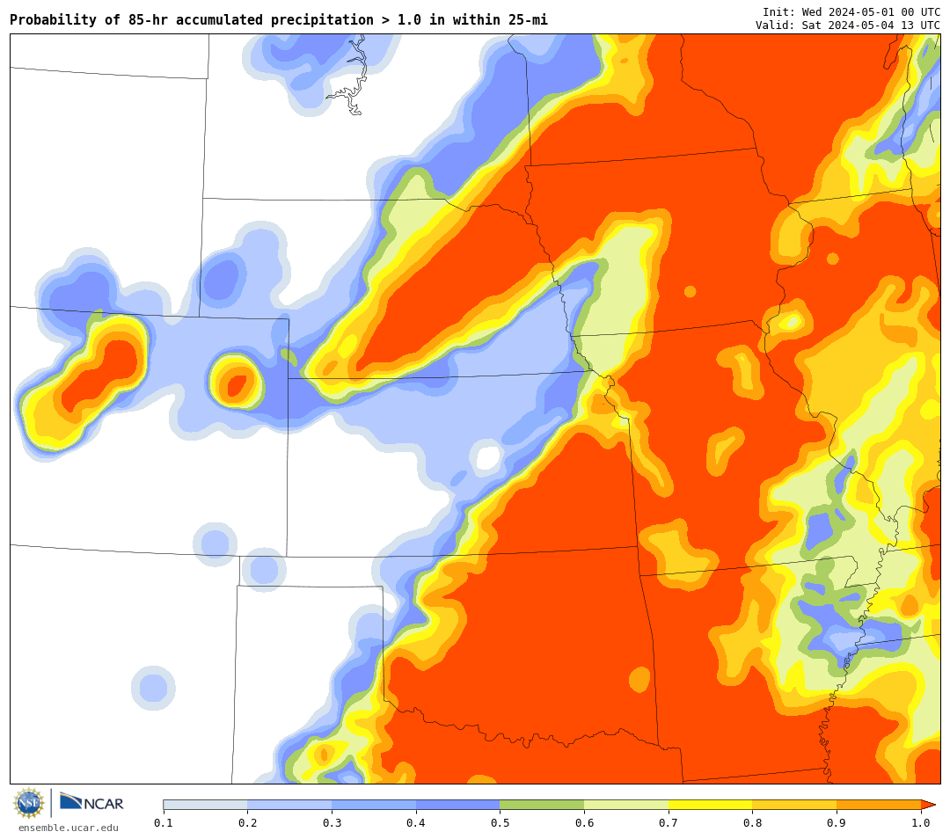
Task: Click the 0.7–0.8 bright yellow colorbar segment
Action: (x=711, y=805)
